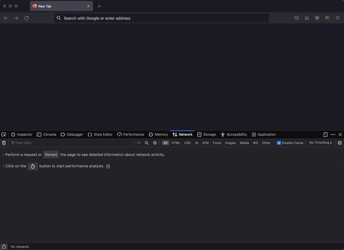Select the New Tab browser tab
Screen dimensions: 344x250
61,6
